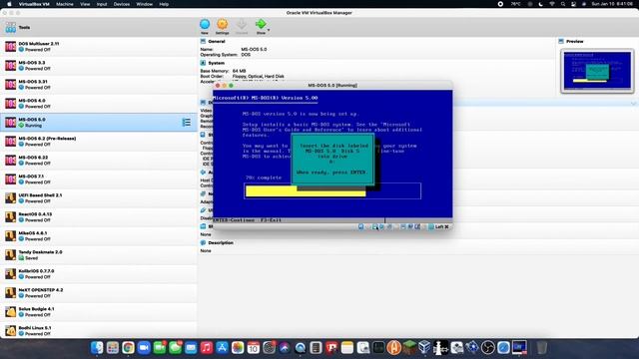Open OBS Studio from the dock
The image size is (639, 359).
click(488, 348)
